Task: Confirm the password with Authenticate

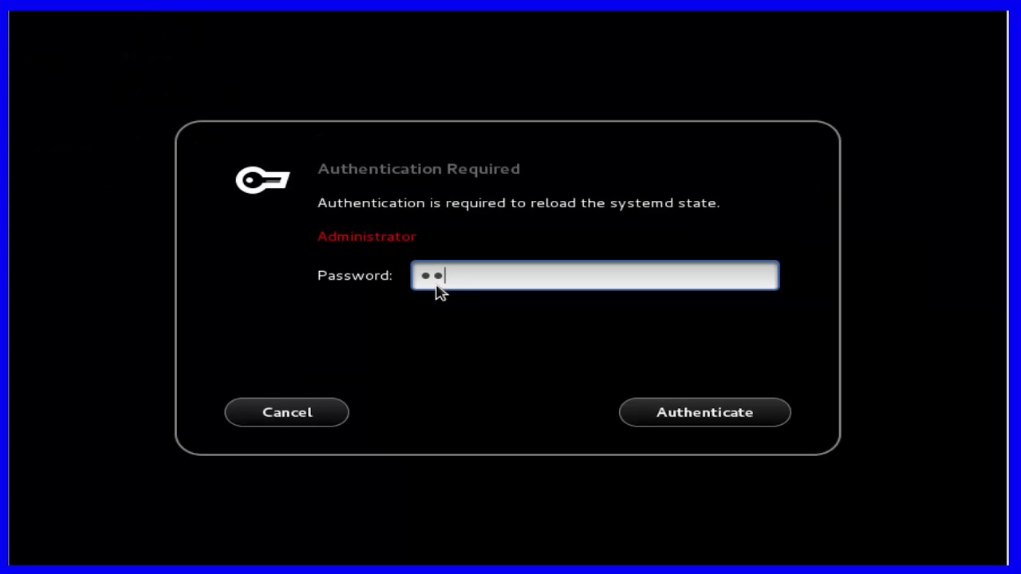Action: tap(705, 412)
